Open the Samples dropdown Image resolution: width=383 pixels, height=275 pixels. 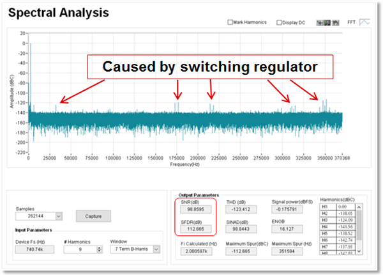[59, 216]
